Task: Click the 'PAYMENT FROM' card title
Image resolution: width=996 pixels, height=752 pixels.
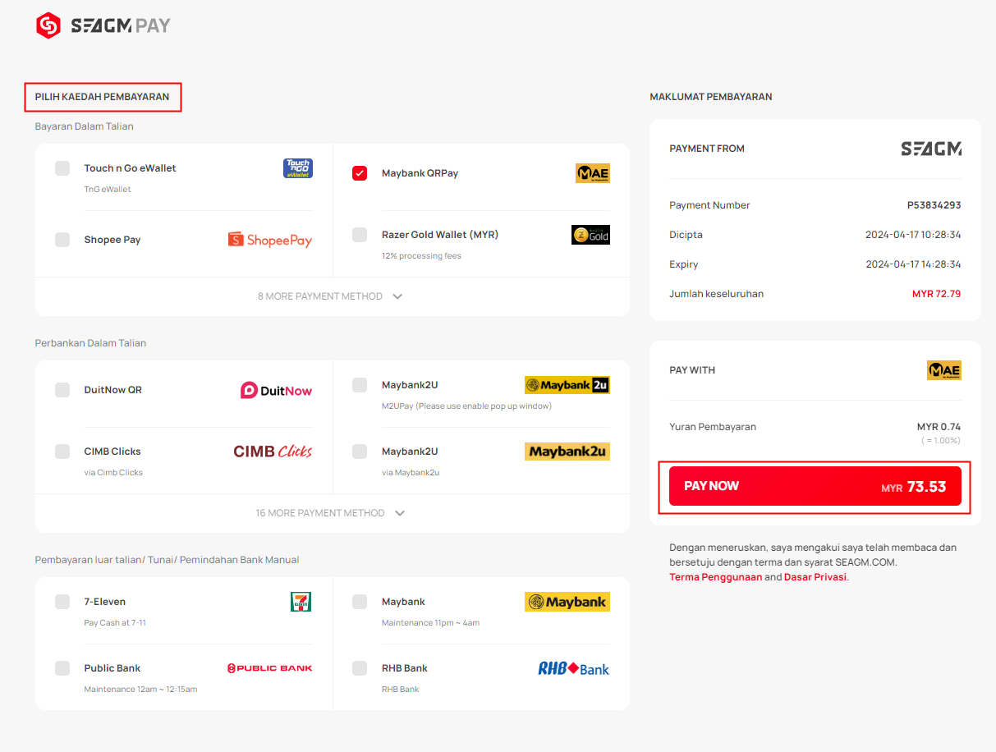Action: point(707,149)
